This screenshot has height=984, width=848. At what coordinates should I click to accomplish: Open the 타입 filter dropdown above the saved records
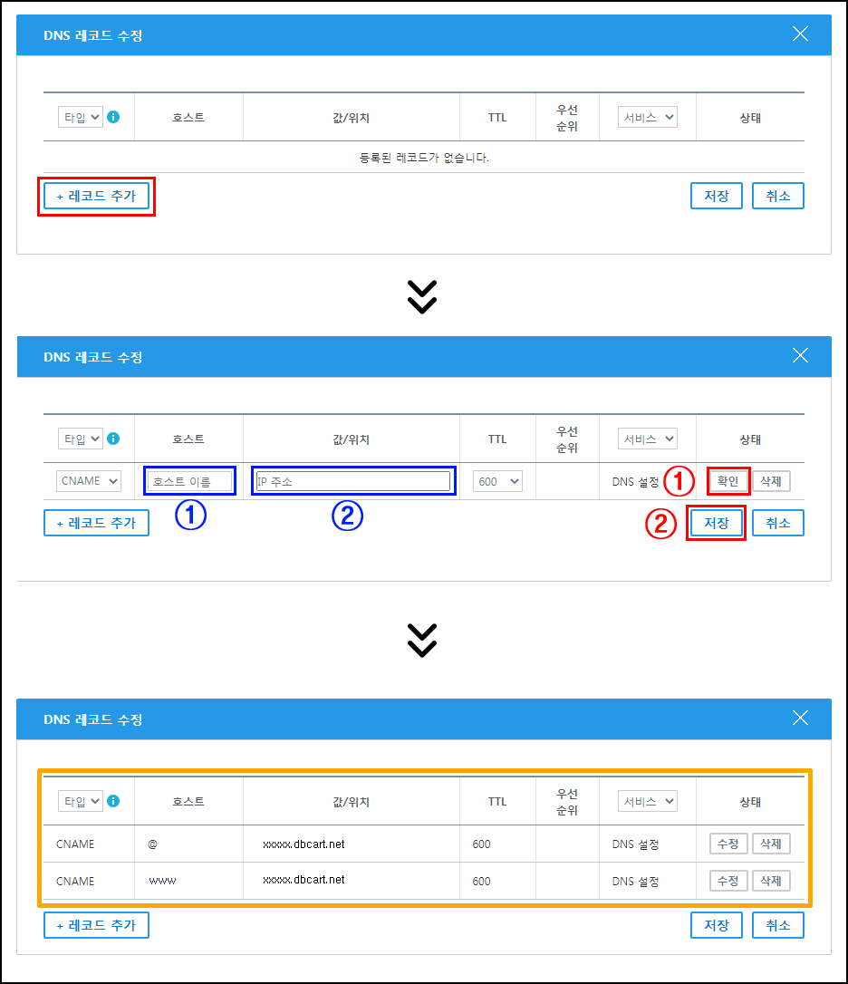(81, 801)
